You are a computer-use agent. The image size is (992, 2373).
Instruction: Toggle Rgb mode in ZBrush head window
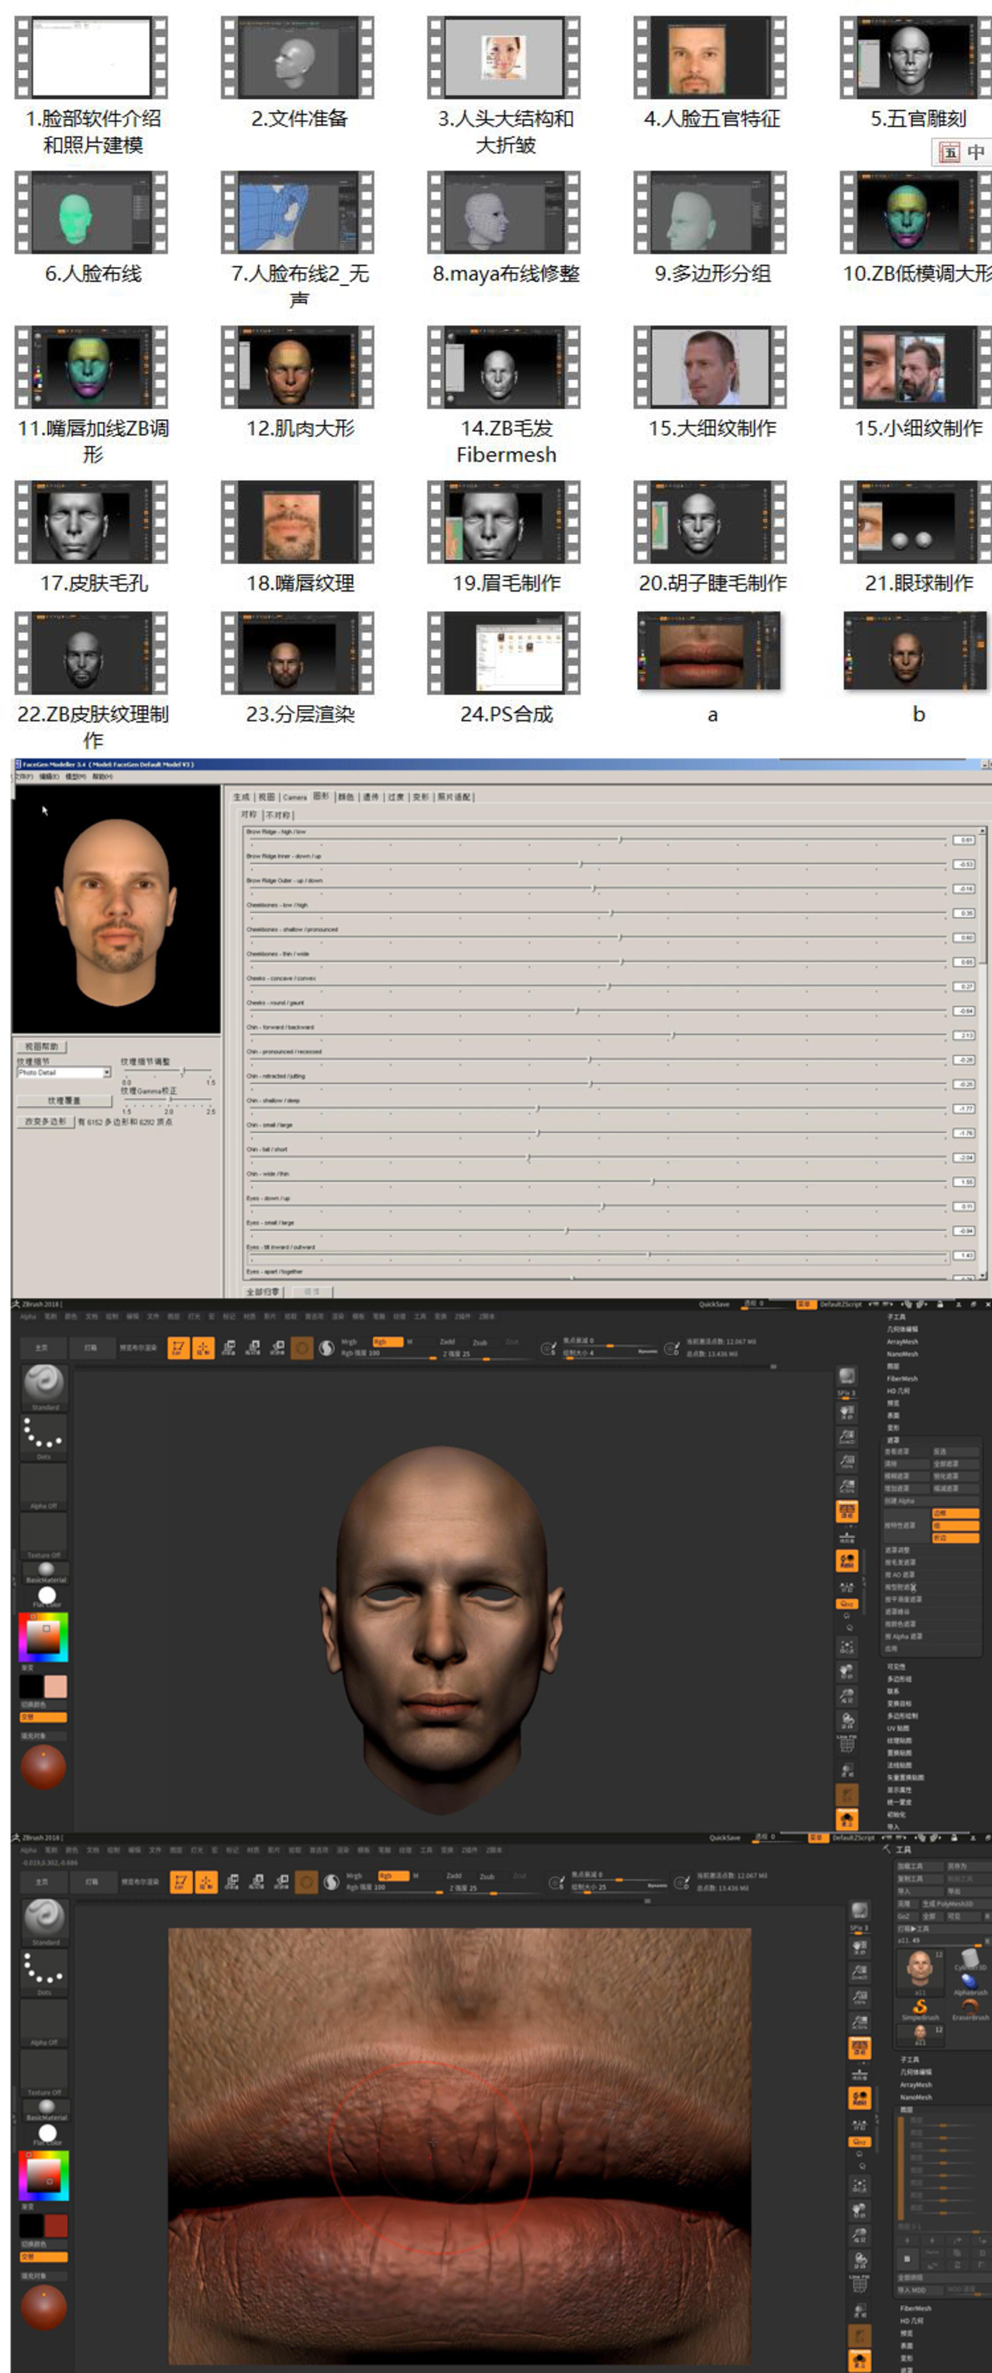[387, 1342]
